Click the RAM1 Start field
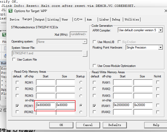The height and width of the screenshot is (132, 167). (x=123, y=82)
